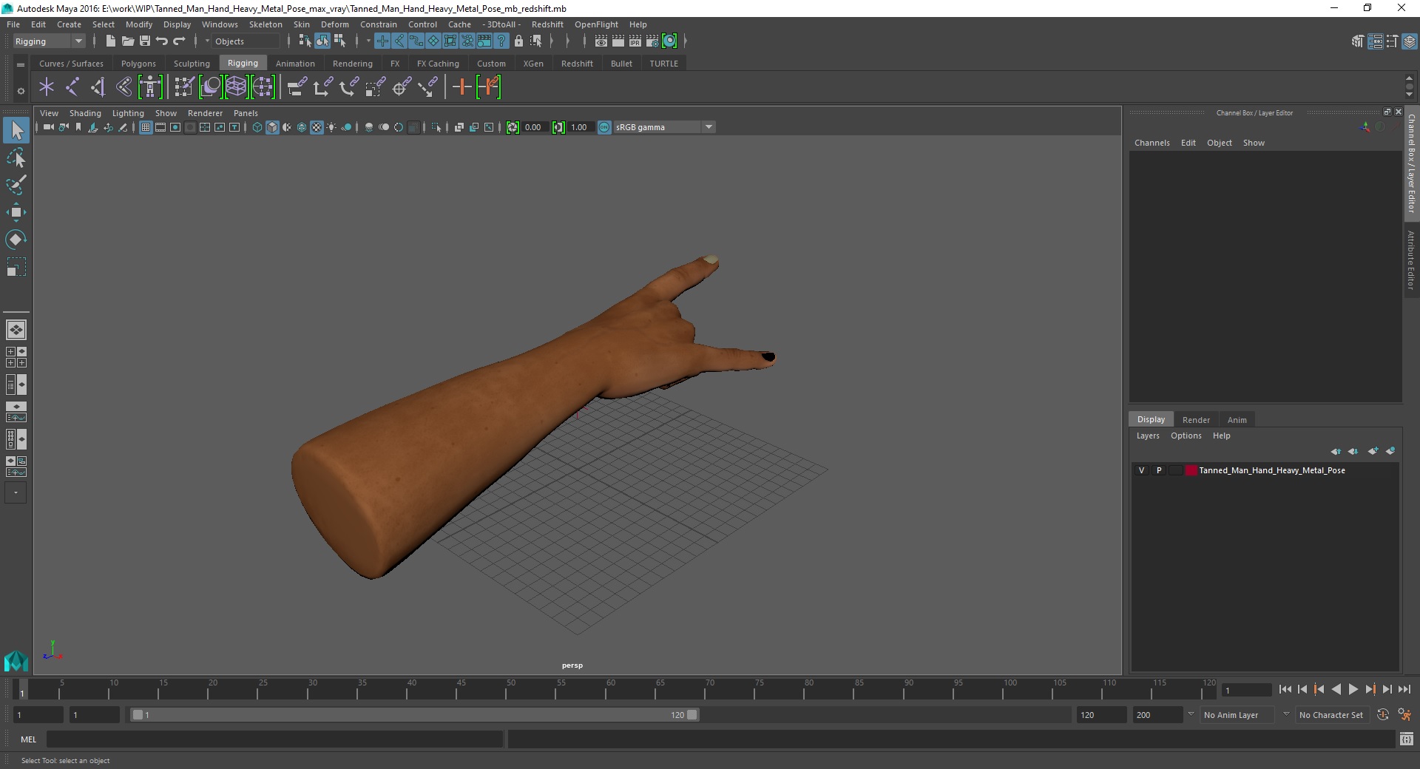
Task: Click the Redo arrow icon
Action: pyautogui.click(x=179, y=41)
